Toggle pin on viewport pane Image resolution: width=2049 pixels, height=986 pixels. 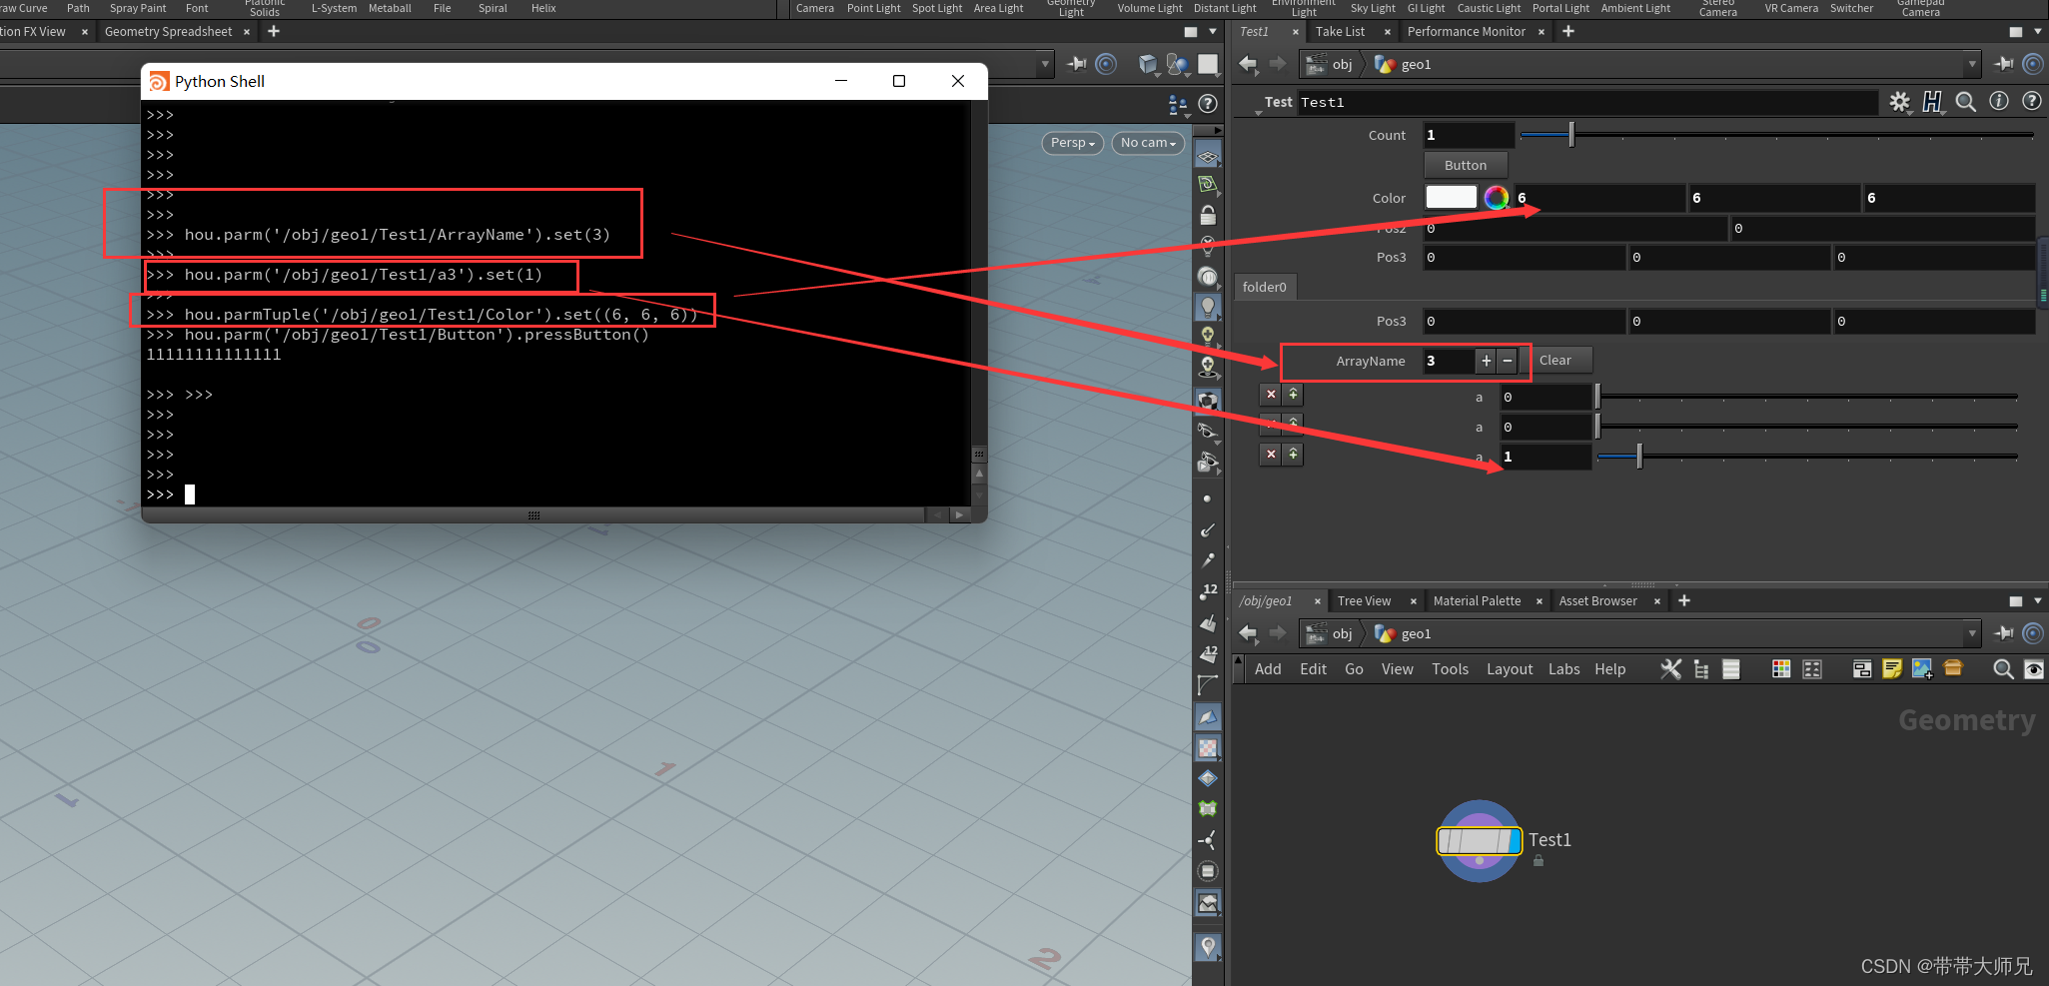pos(1077,64)
